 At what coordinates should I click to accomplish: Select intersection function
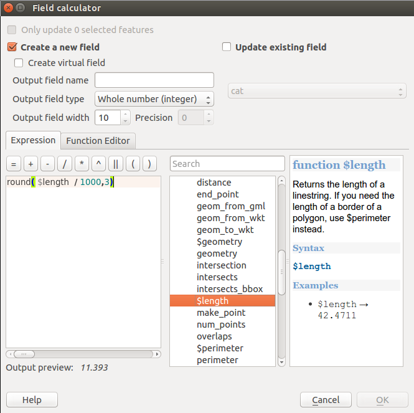(221, 265)
